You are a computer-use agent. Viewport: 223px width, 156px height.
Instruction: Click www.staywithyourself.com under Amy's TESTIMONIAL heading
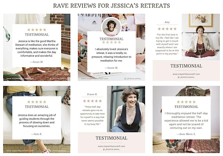pos(186,74)
